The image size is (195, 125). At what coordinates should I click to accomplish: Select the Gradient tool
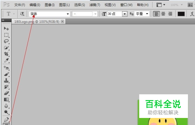tap(6, 99)
